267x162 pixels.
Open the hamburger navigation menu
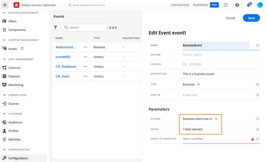[x=5, y=5]
